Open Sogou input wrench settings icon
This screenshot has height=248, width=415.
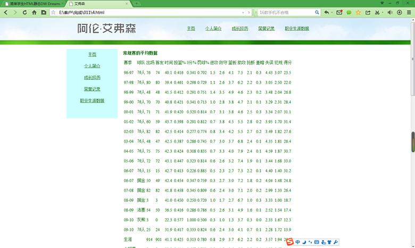coord(335,243)
